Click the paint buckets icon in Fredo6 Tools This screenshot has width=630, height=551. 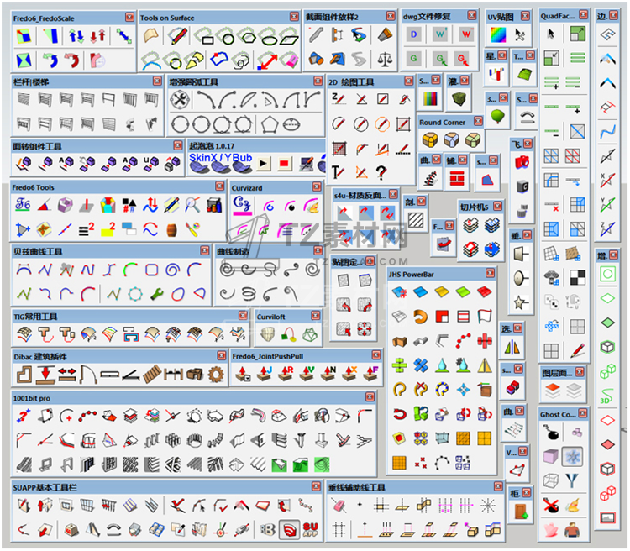tap(214, 205)
